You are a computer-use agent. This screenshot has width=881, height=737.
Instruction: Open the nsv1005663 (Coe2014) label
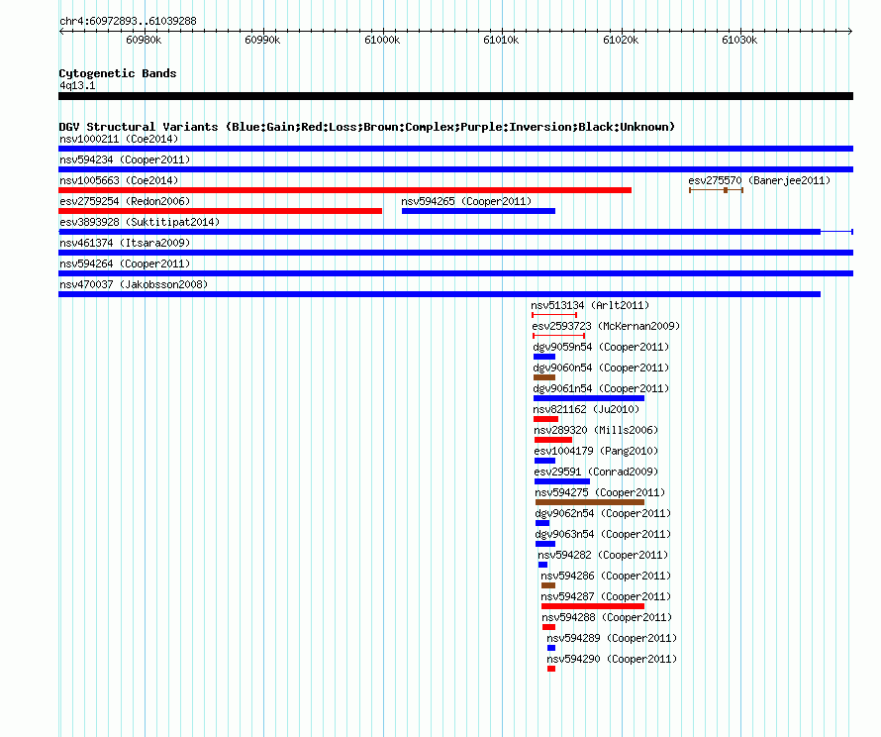(119, 180)
